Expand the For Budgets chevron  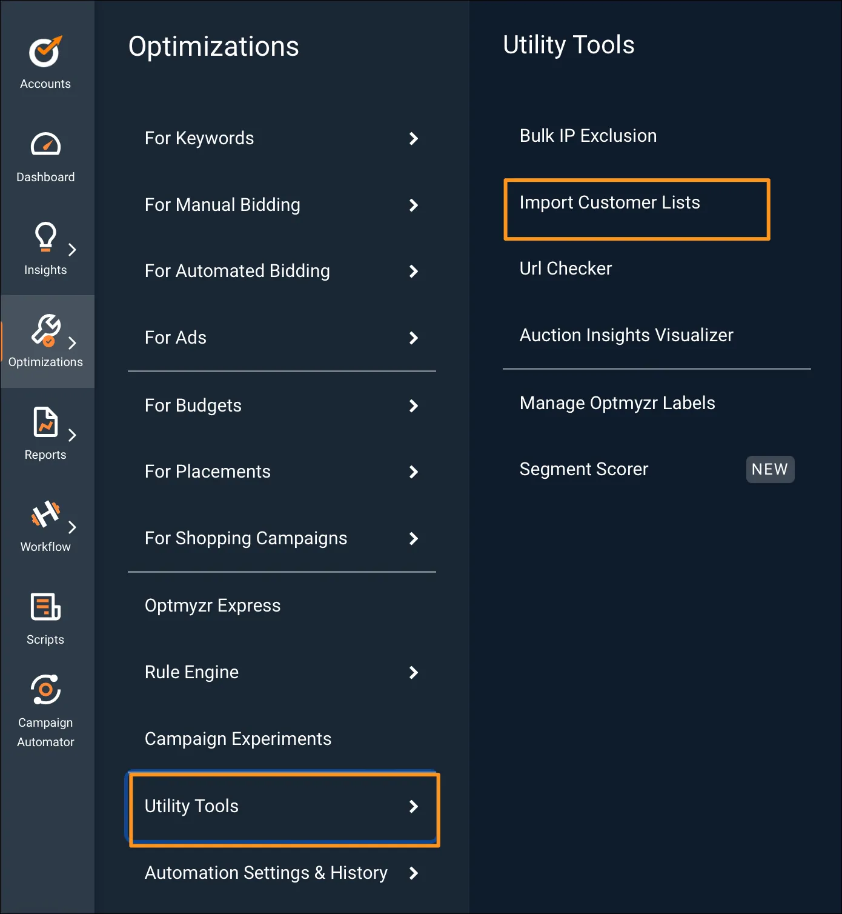click(414, 405)
